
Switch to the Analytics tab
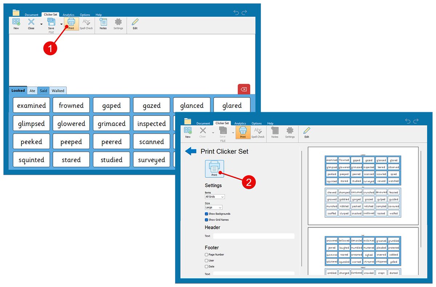(68, 15)
